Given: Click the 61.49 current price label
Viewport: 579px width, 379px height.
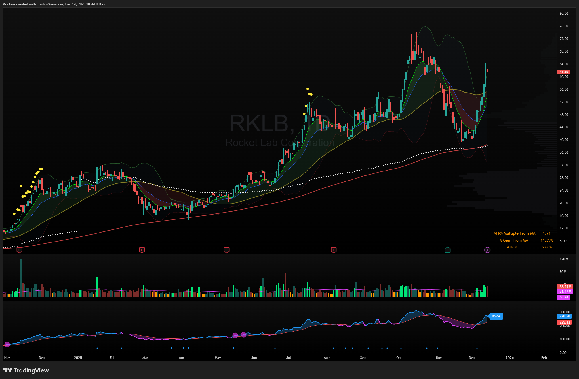Looking at the screenshot, I should (564, 72).
